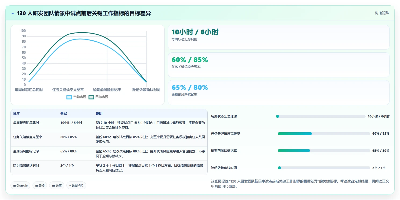Click the Chart.js tag chip
Screen dimensions: 400x200
tap(20, 185)
